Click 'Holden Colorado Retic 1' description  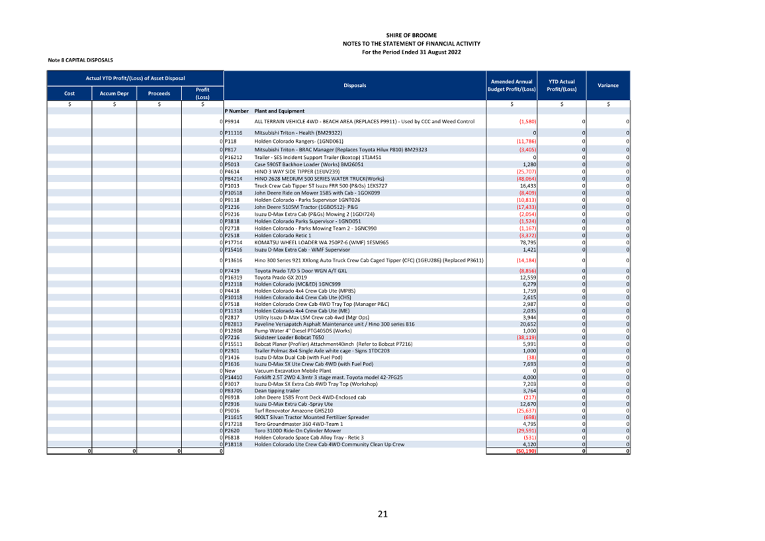pos(283,235)
